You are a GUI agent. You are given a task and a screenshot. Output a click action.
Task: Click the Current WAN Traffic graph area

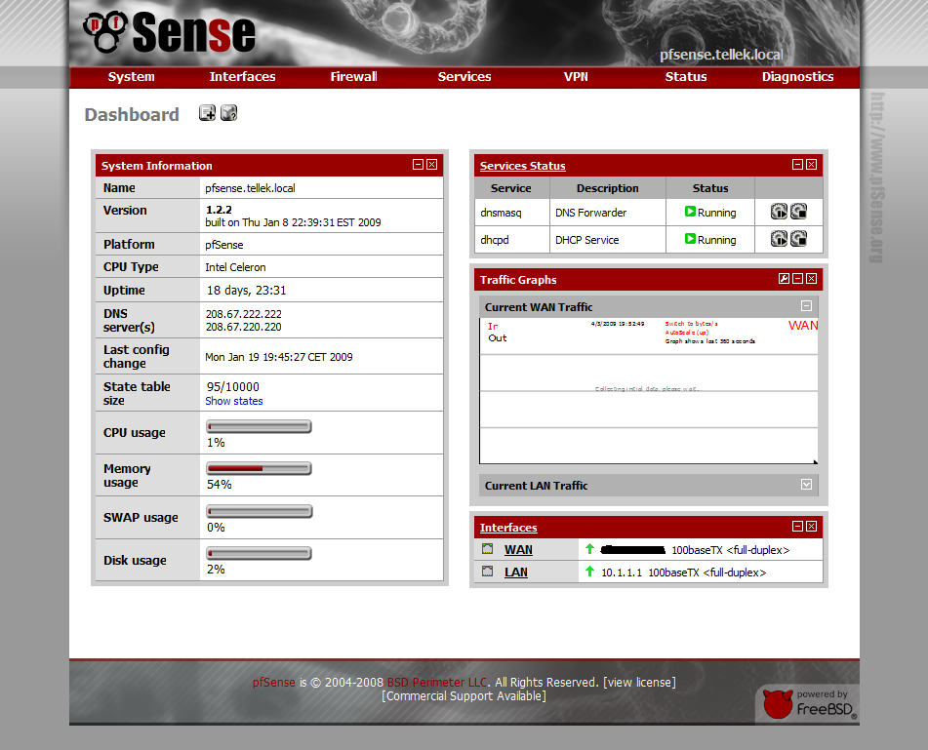pyautogui.click(x=649, y=391)
